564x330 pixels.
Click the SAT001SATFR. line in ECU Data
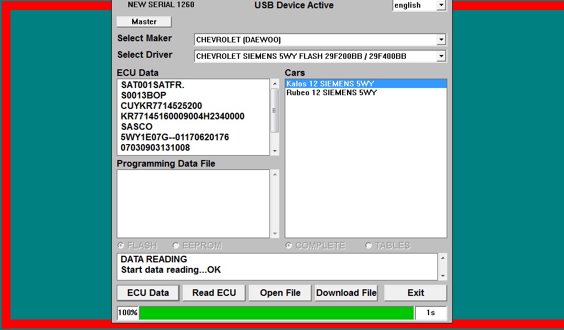coord(153,85)
